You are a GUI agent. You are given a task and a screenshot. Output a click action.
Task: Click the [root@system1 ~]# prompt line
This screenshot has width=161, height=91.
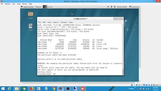(x=46, y=74)
